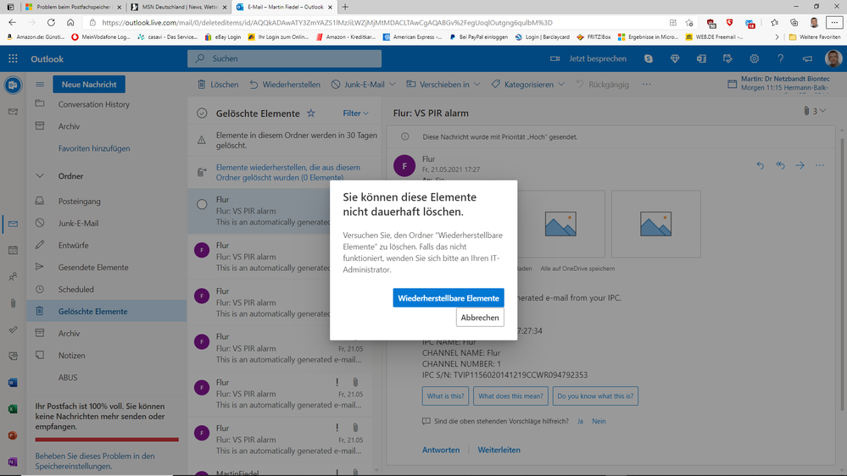Open the Calendar in the left rail
The image size is (847, 476).
pyautogui.click(x=13, y=250)
